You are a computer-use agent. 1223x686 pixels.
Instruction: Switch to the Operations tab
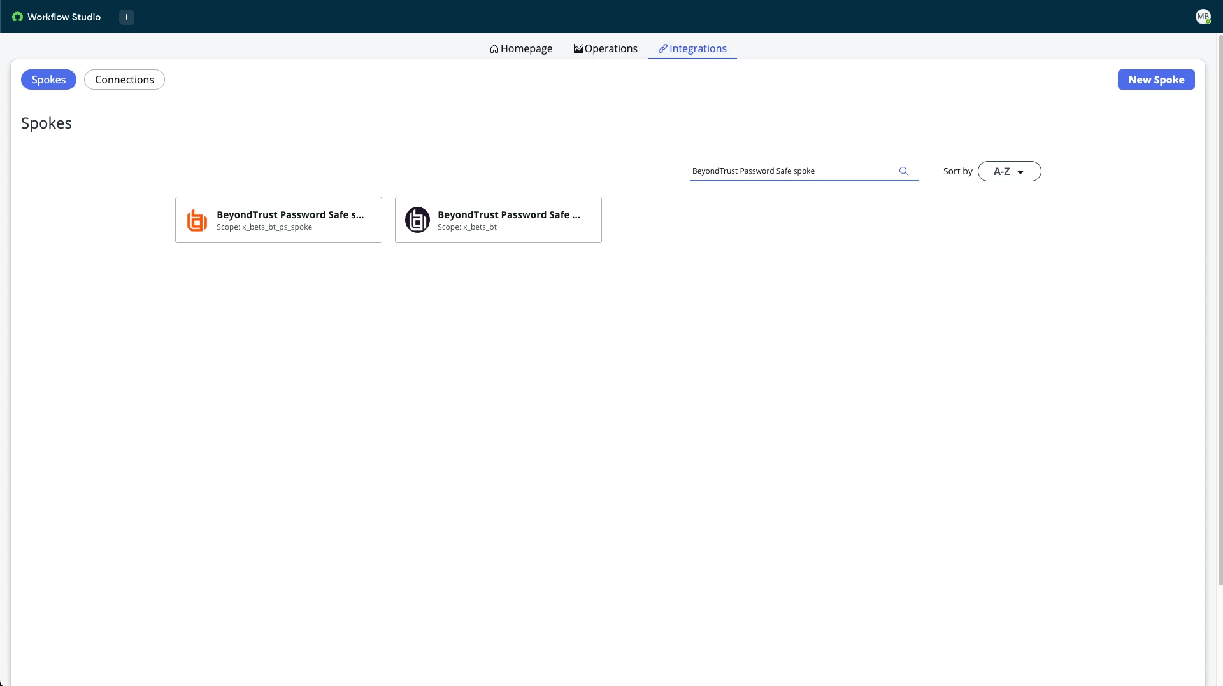pyautogui.click(x=605, y=49)
